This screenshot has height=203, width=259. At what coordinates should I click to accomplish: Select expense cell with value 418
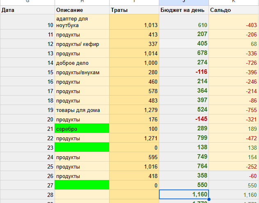(x=134, y=176)
